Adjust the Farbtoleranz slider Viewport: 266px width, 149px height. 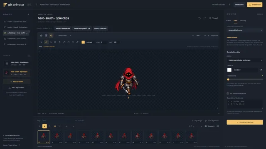click(245, 79)
